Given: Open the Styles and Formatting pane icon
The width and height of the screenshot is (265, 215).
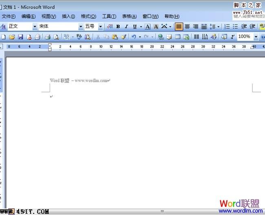Looking at the screenshot, I should pos(3,26).
